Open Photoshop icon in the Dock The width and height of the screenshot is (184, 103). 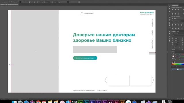point(86,102)
